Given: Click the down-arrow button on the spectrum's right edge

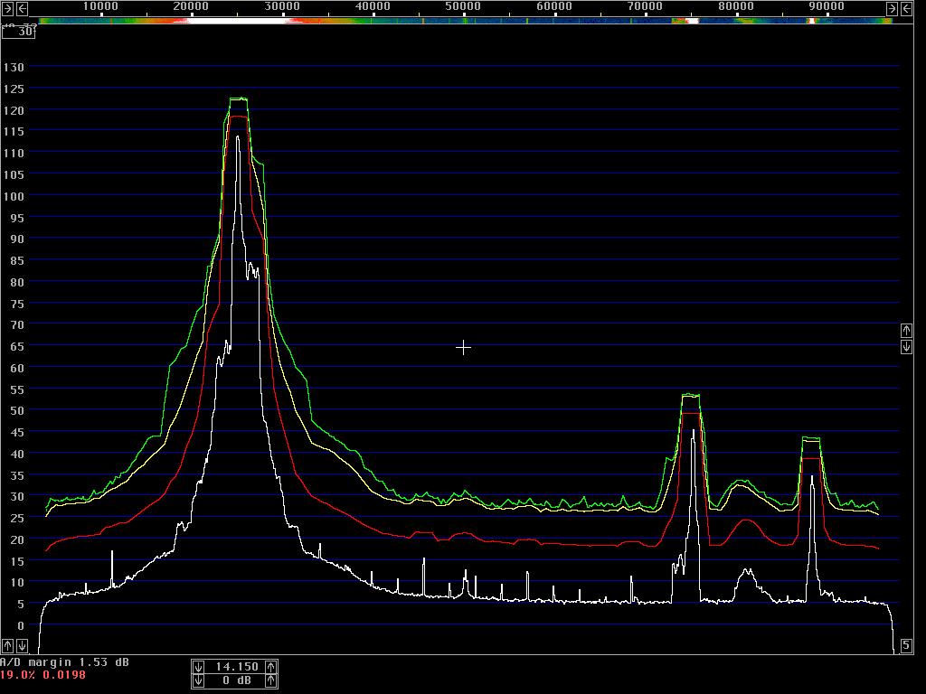Looking at the screenshot, I should click(906, 347).
